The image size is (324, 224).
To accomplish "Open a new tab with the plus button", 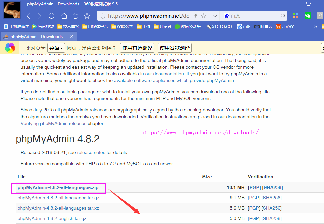I will [x=83, y=36].
